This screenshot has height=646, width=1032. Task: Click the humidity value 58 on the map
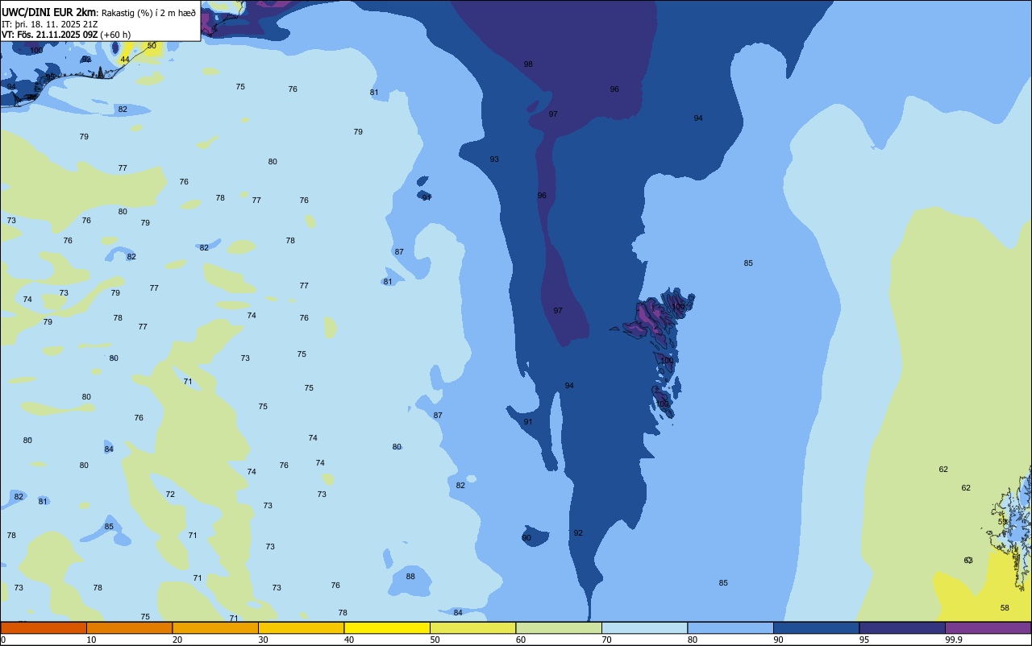tap(1005, 608)
